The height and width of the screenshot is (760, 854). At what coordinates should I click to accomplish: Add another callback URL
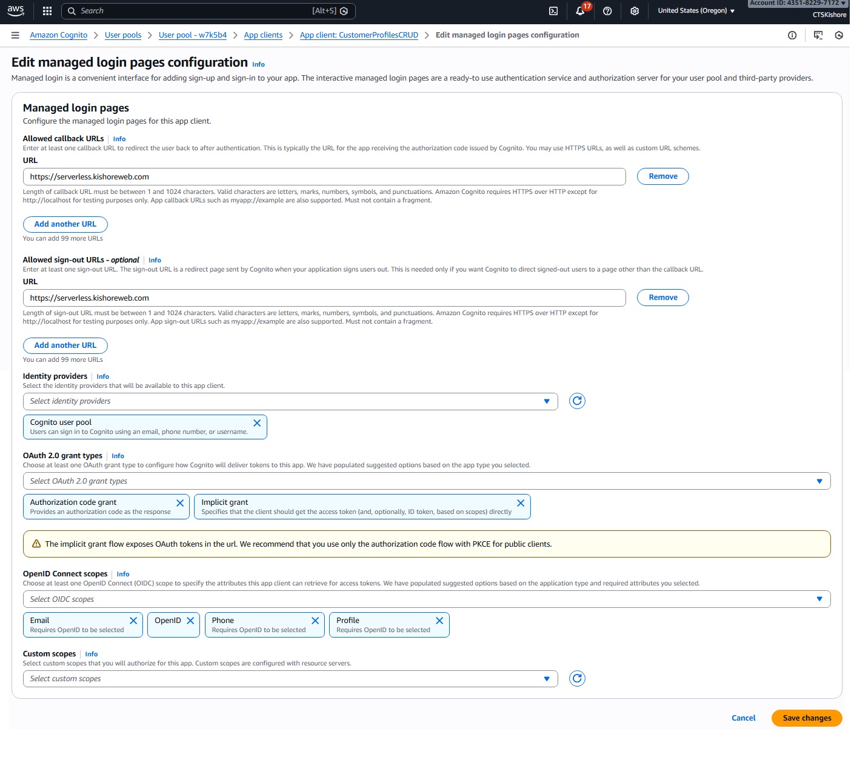(x=65, y=224)
